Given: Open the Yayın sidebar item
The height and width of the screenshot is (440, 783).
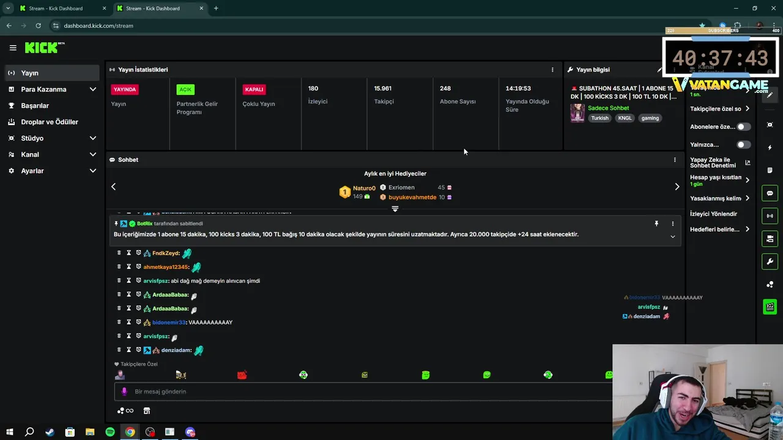Looking at the screenshot, I should click(x=51, y=73).
